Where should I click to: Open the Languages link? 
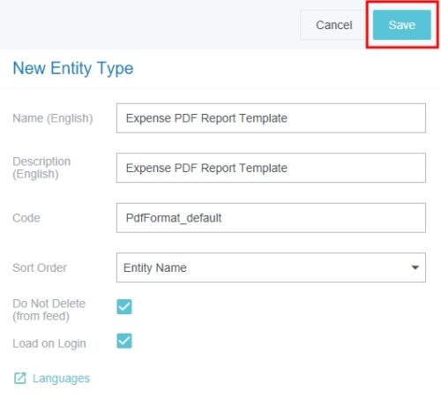[x=61, y=379]
